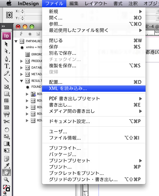159x196 pixels.
Task: Open the 編集 menu
Action: point(74,4)
